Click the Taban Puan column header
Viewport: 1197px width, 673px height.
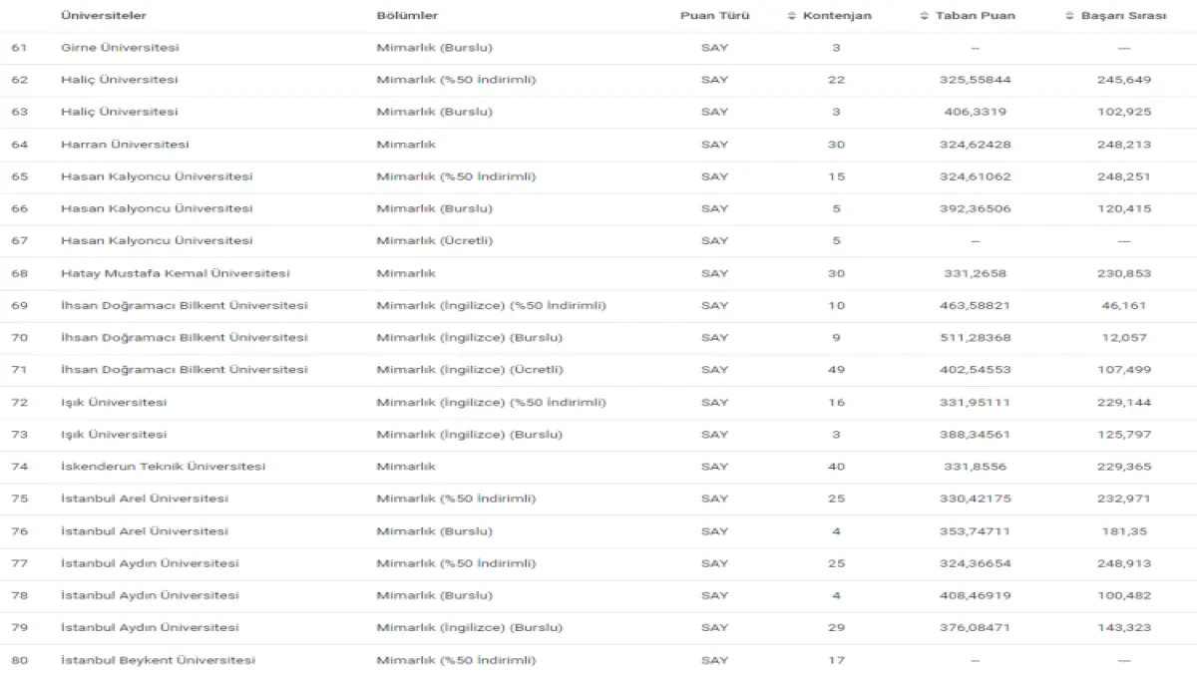[x=975, y=16]
